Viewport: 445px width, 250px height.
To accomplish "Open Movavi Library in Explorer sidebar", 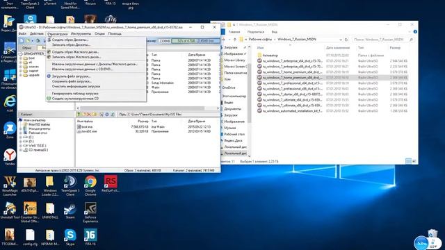I will coord(234,60).
